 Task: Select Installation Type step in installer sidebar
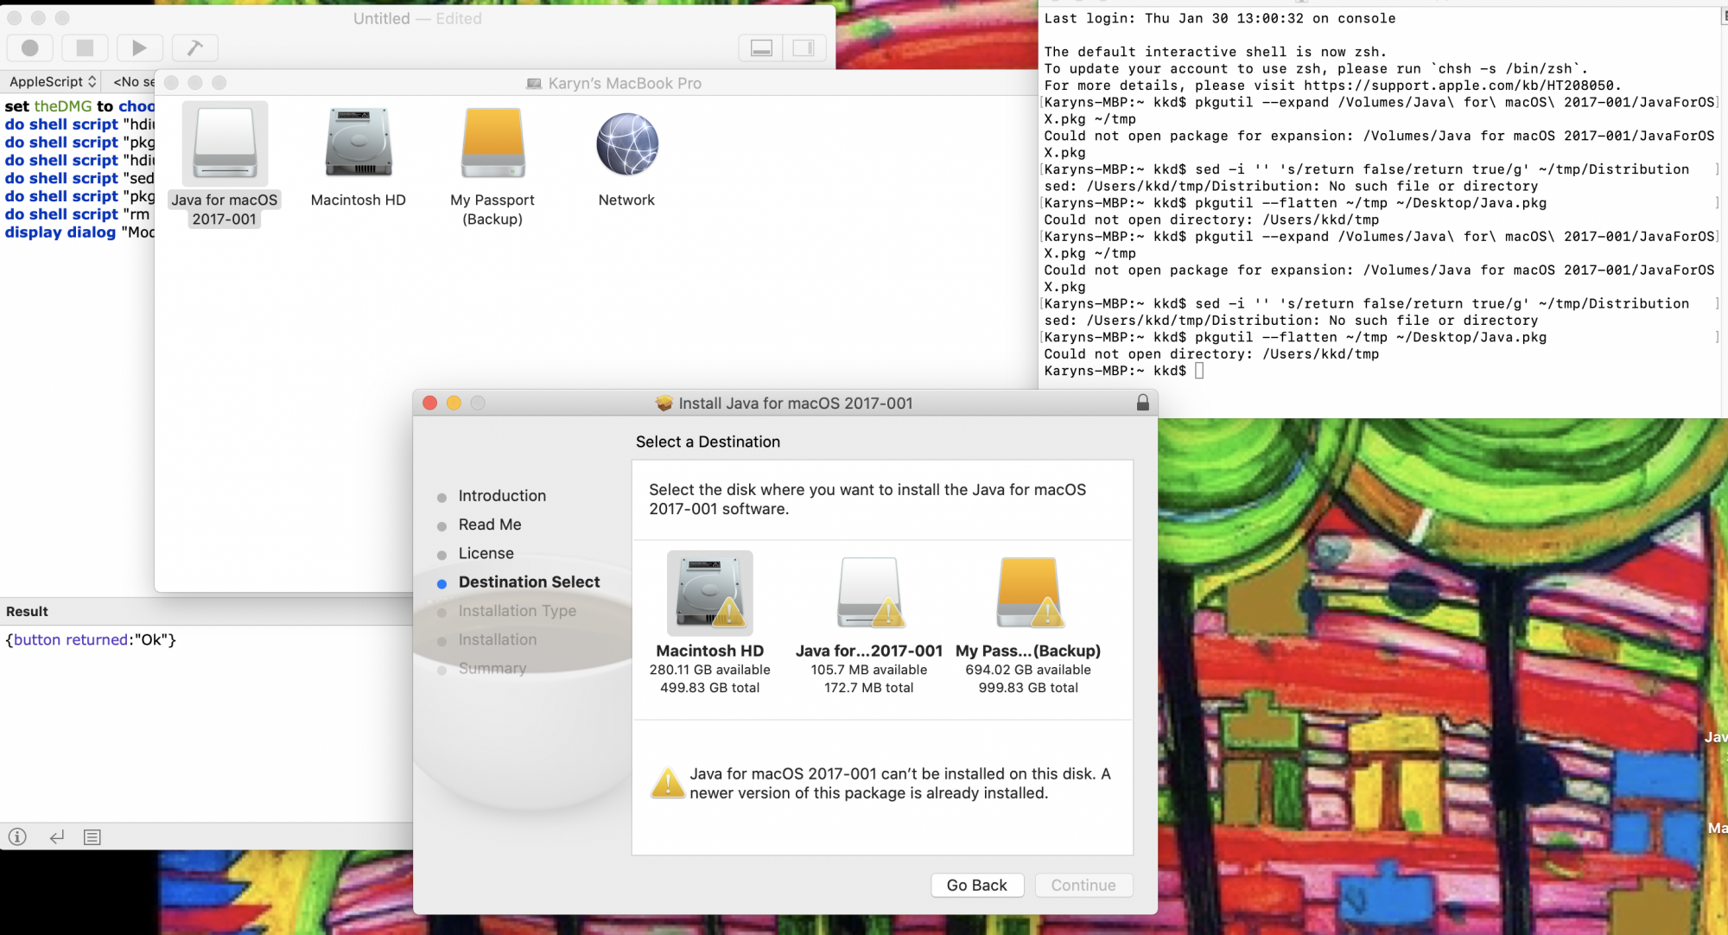[x=517, y=611]
